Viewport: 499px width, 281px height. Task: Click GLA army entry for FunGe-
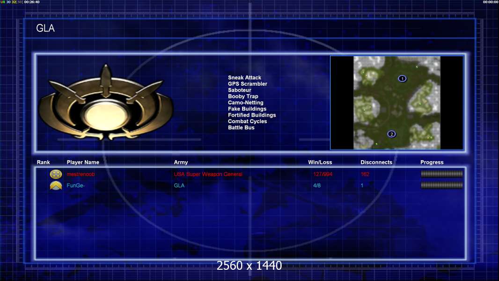click(x=179, y=185)
